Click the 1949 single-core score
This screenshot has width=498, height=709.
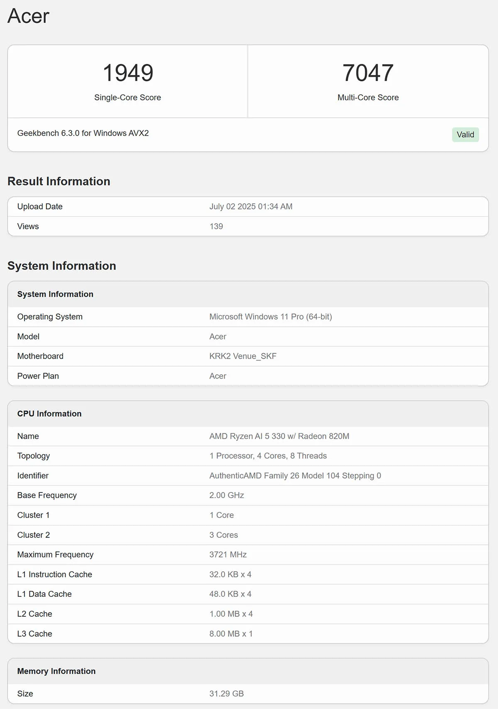[x=128, y=73]
